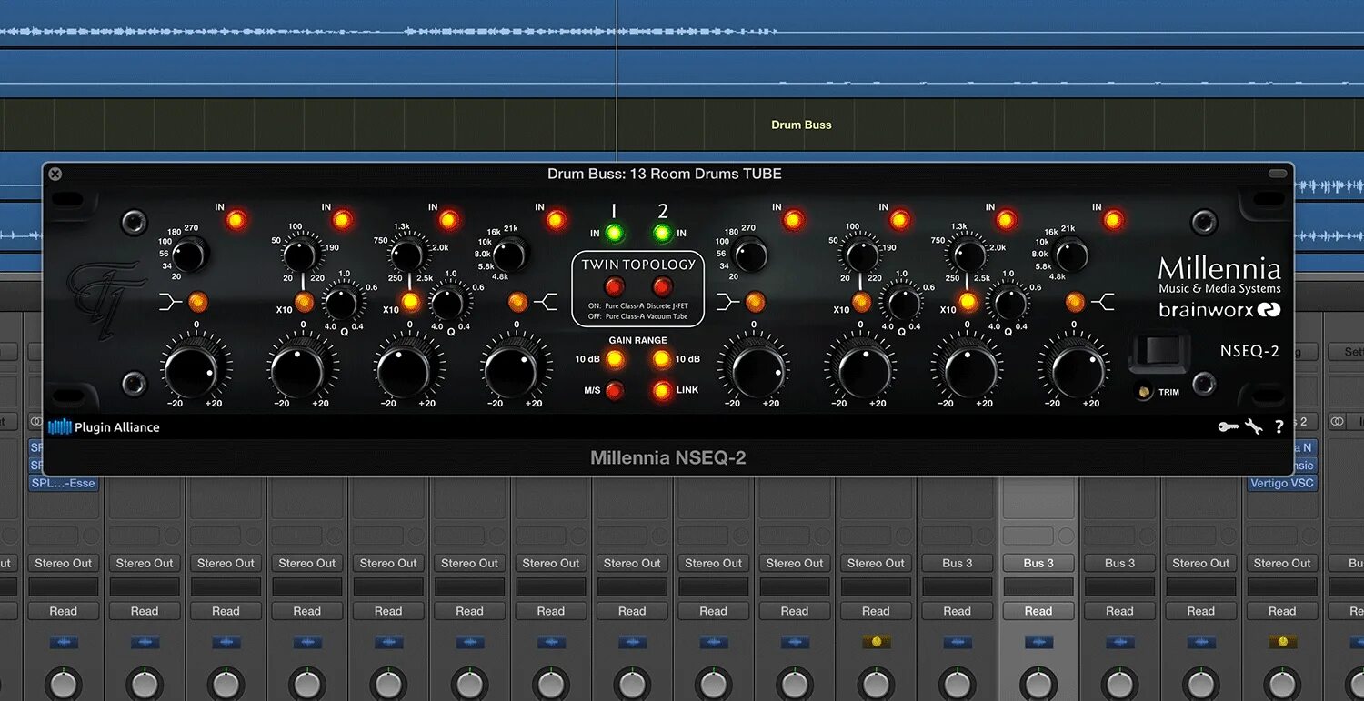Viewport: 1364px width, 701px height.
Task: Toggle channel 2 high-mid band IN LED
Action: pos(1007,219)
